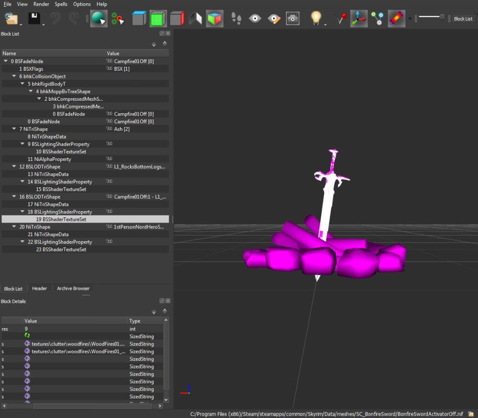Collapse the 7 NiTriShape node
Screen dimensions: 478x418
pos(14,129)
